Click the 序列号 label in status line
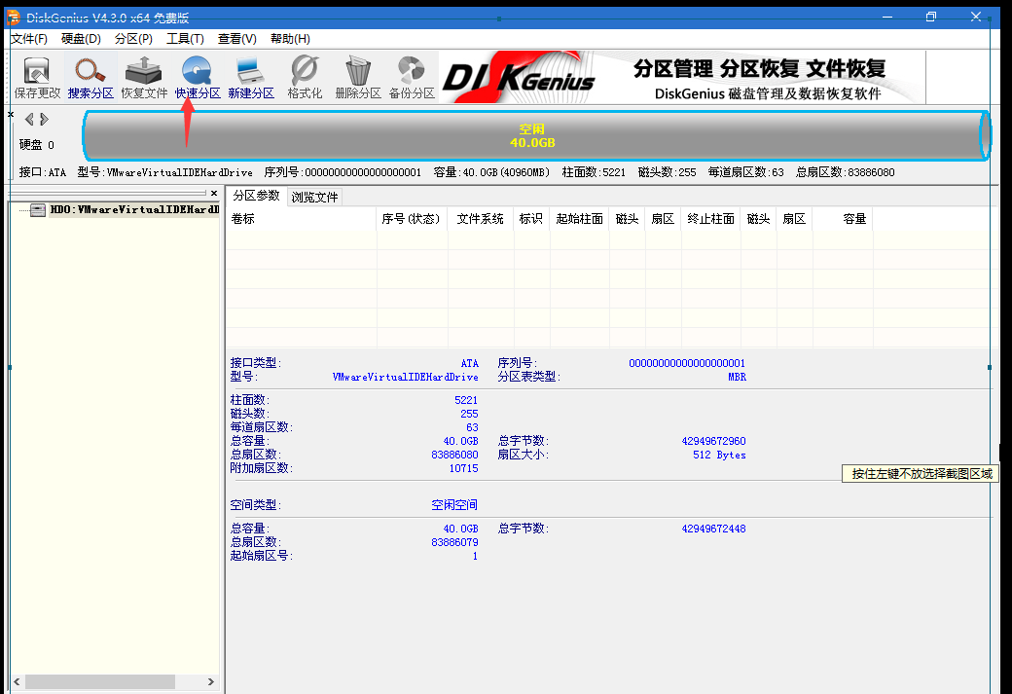The width and height of the screenshot is (1012, 694). [x=281, y=172]
